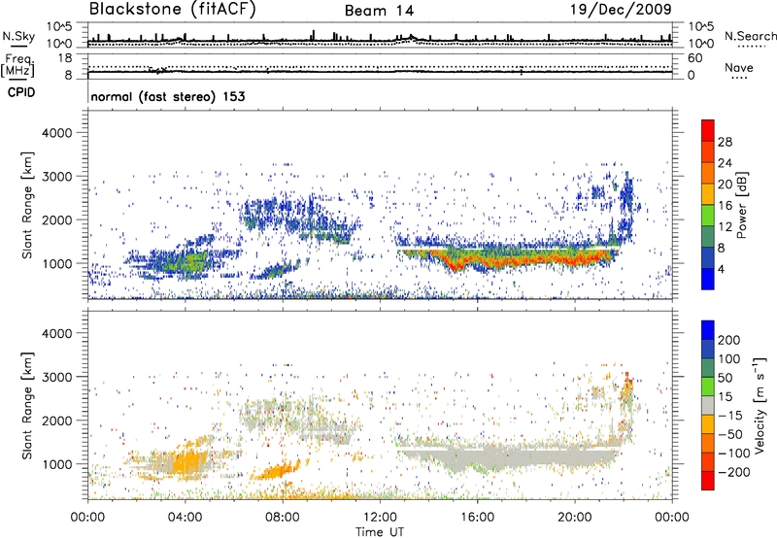This screenshot has height=538, width=777.
Task: Click the "Power [dB]" color bar title
Action: 742,205
